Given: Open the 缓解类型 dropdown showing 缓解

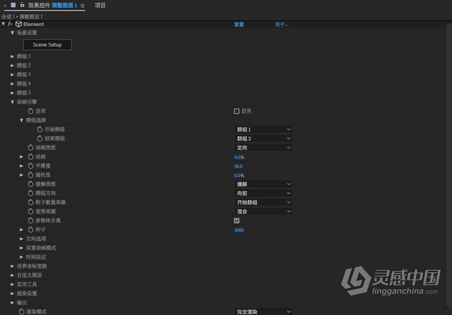Looking at the screenshot, I should pos(264,184).
